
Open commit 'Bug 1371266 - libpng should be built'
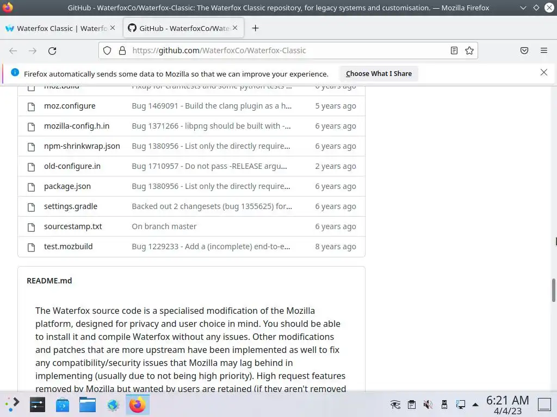(212, 126)
